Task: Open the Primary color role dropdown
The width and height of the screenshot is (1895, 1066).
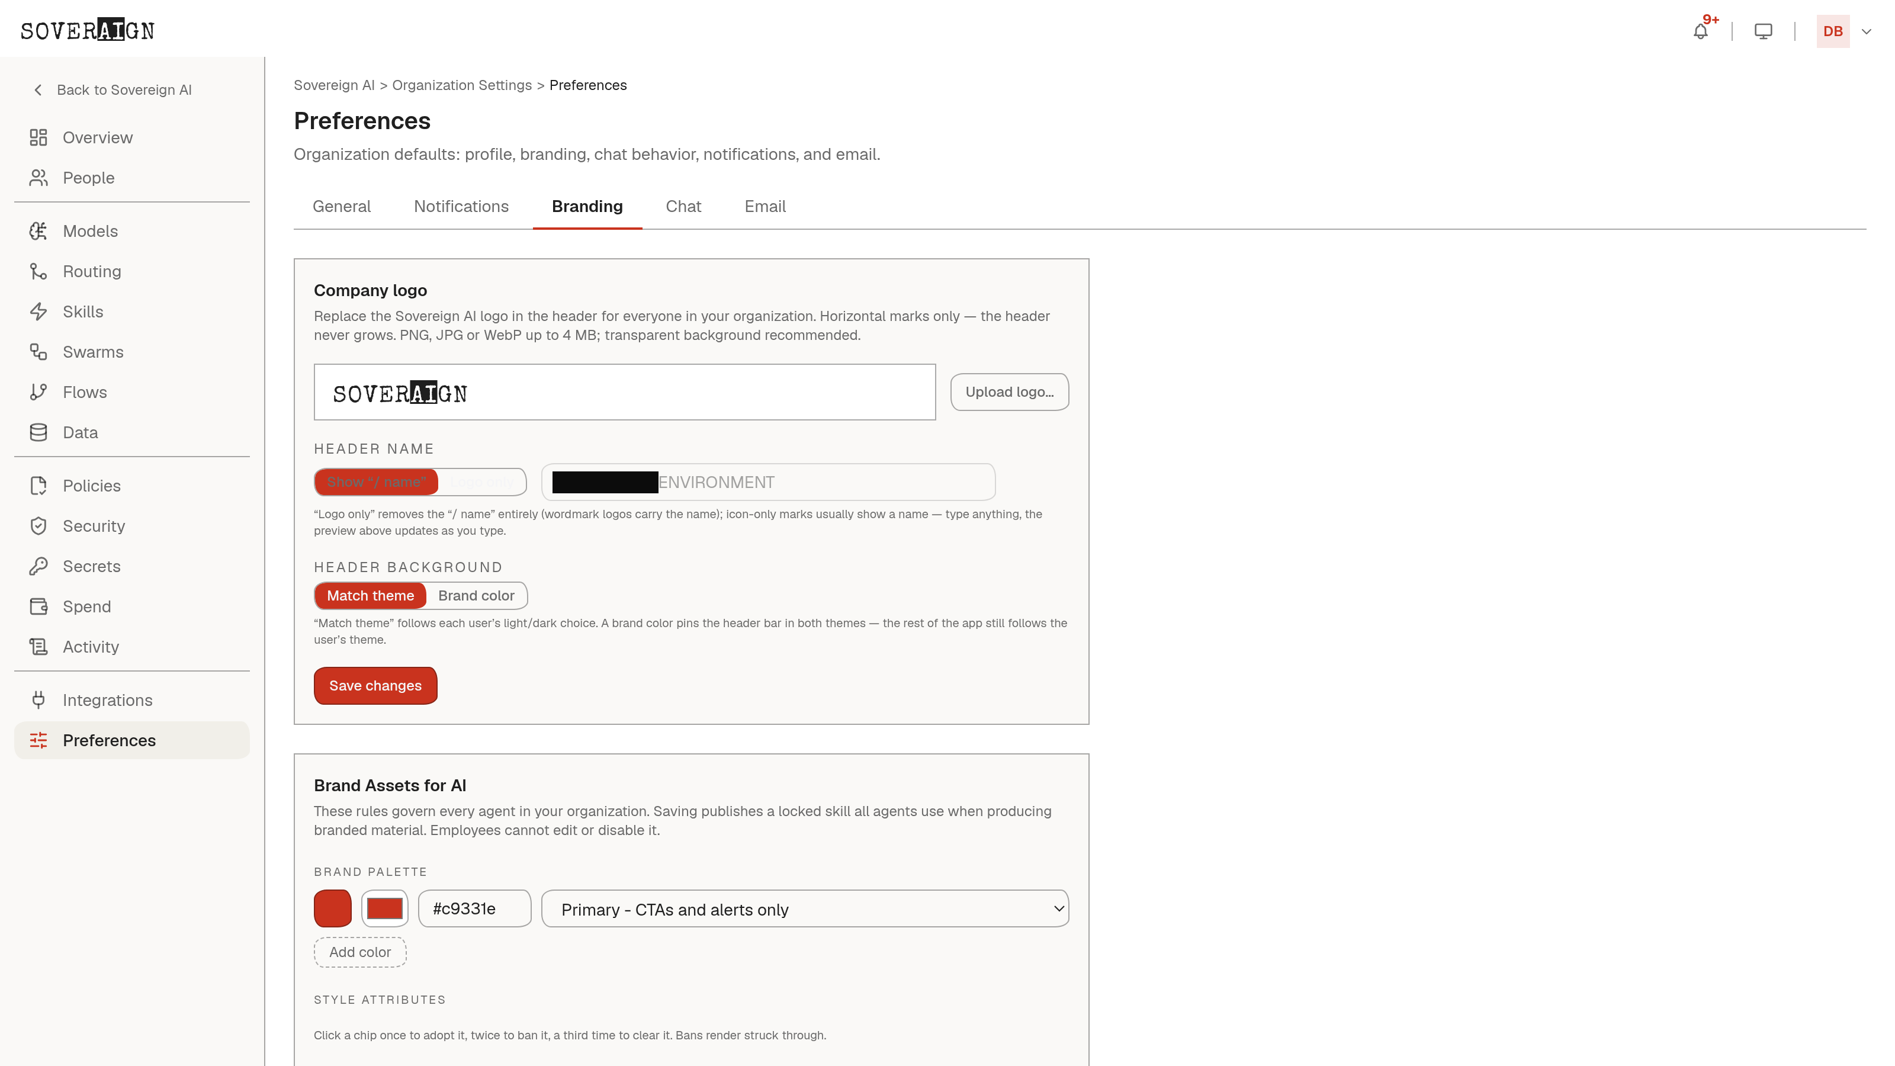Action: click(805, 909)
